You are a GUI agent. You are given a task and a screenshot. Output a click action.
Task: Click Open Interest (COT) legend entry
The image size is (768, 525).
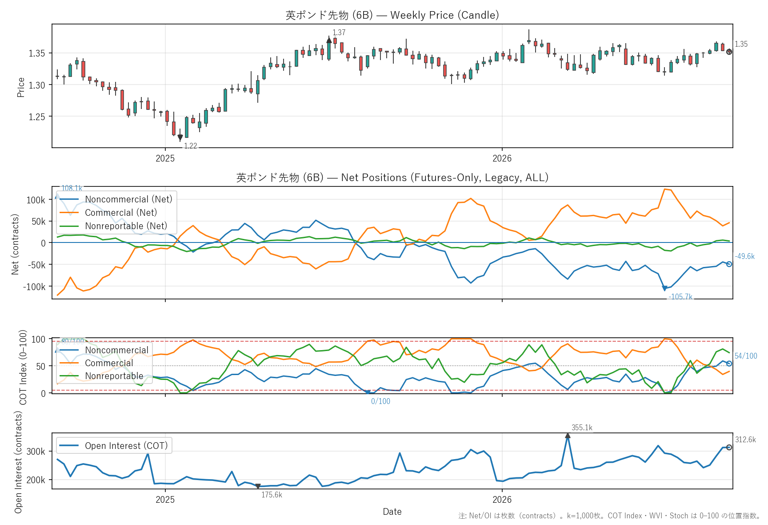click(114, 446)
